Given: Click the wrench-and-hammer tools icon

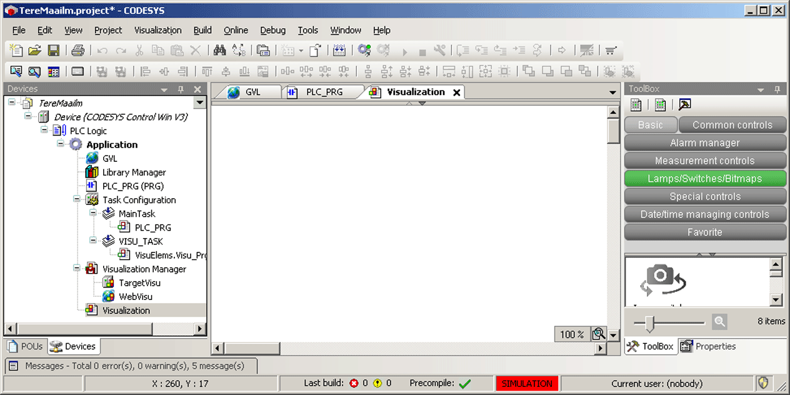Looking at the screenshot, I should coord(440,51).
